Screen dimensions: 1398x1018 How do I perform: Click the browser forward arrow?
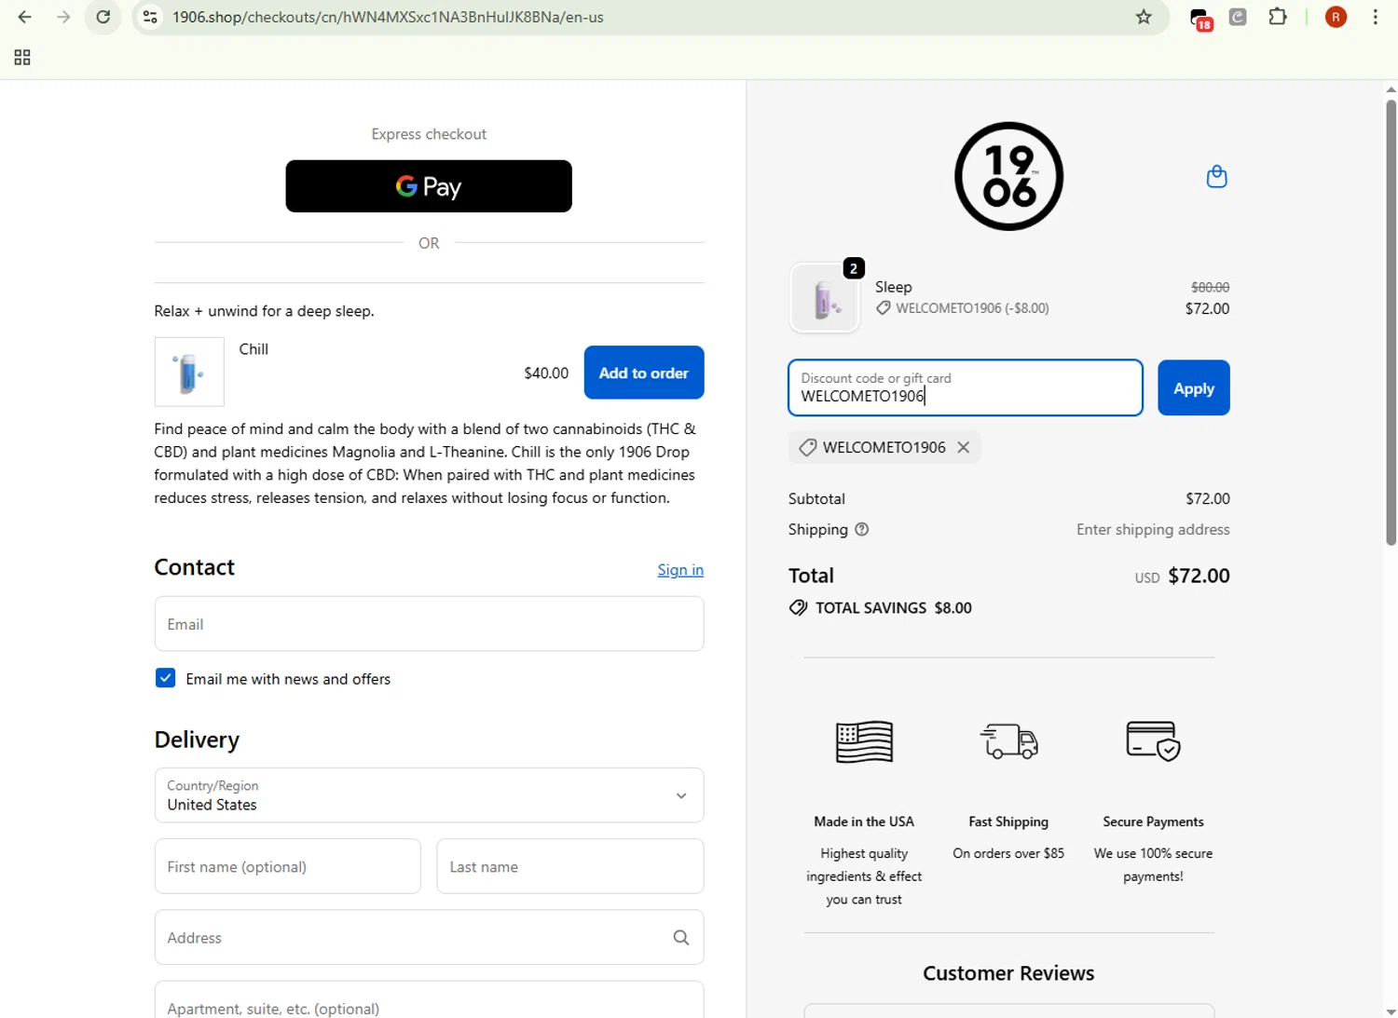(x=63, y=17)
